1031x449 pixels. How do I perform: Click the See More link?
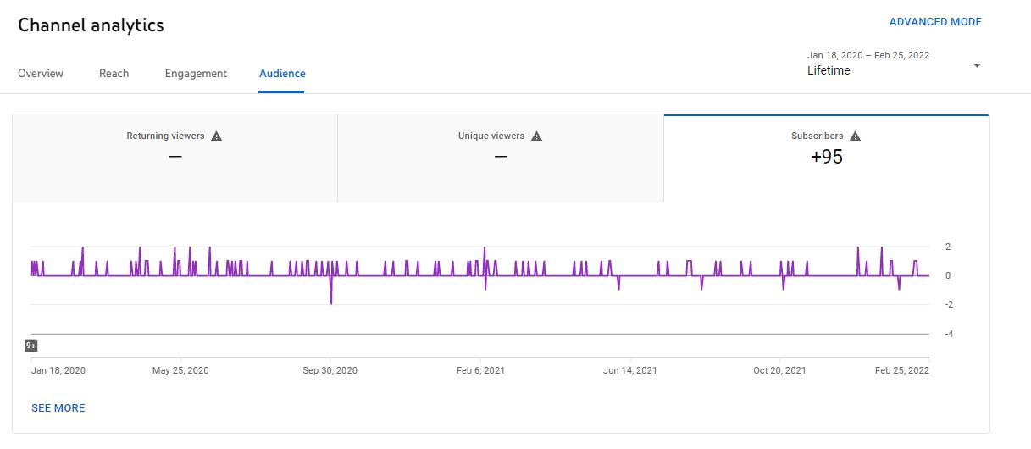pos(58,408)
